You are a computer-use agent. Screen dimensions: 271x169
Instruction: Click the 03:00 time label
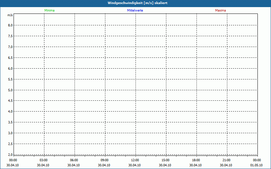44,160
